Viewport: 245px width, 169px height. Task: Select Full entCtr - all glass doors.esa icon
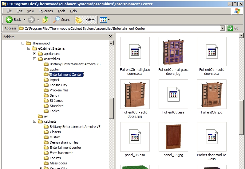pyautogui.click(x=135, y=52)
